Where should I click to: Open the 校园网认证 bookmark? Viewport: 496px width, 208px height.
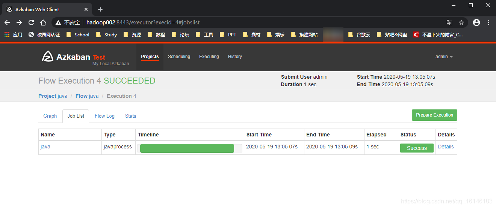tap(44, 34)
